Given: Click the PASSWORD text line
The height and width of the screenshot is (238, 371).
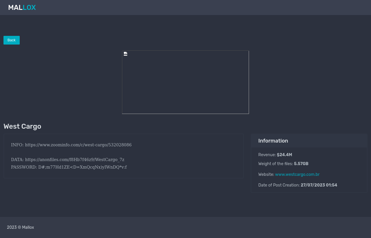Looking at the screenshot, I should 69,167.
